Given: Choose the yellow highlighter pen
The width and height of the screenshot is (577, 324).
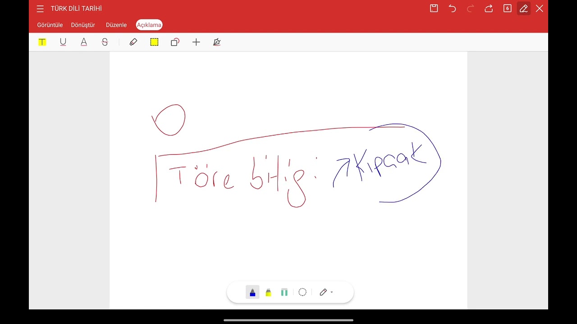Looking at the screenshot, I should 268,292.
